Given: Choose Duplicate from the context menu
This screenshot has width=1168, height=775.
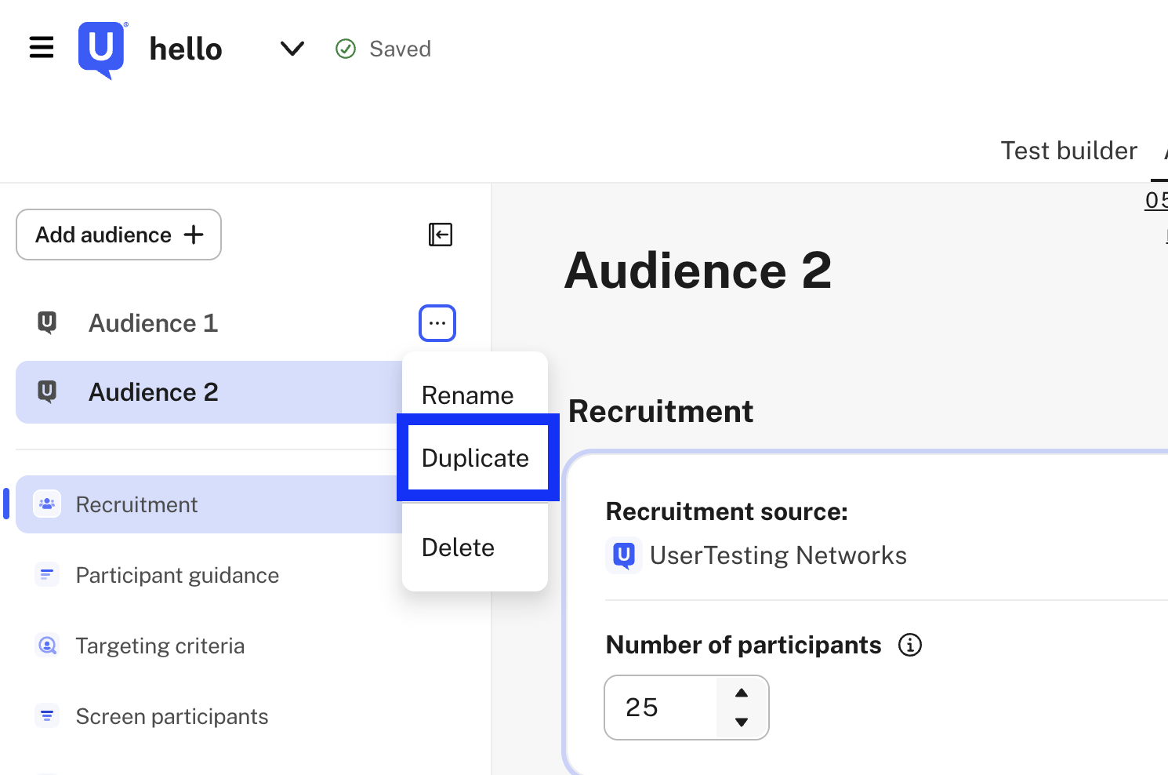Looking at the screenshot, I should click(x=477, y=458).
